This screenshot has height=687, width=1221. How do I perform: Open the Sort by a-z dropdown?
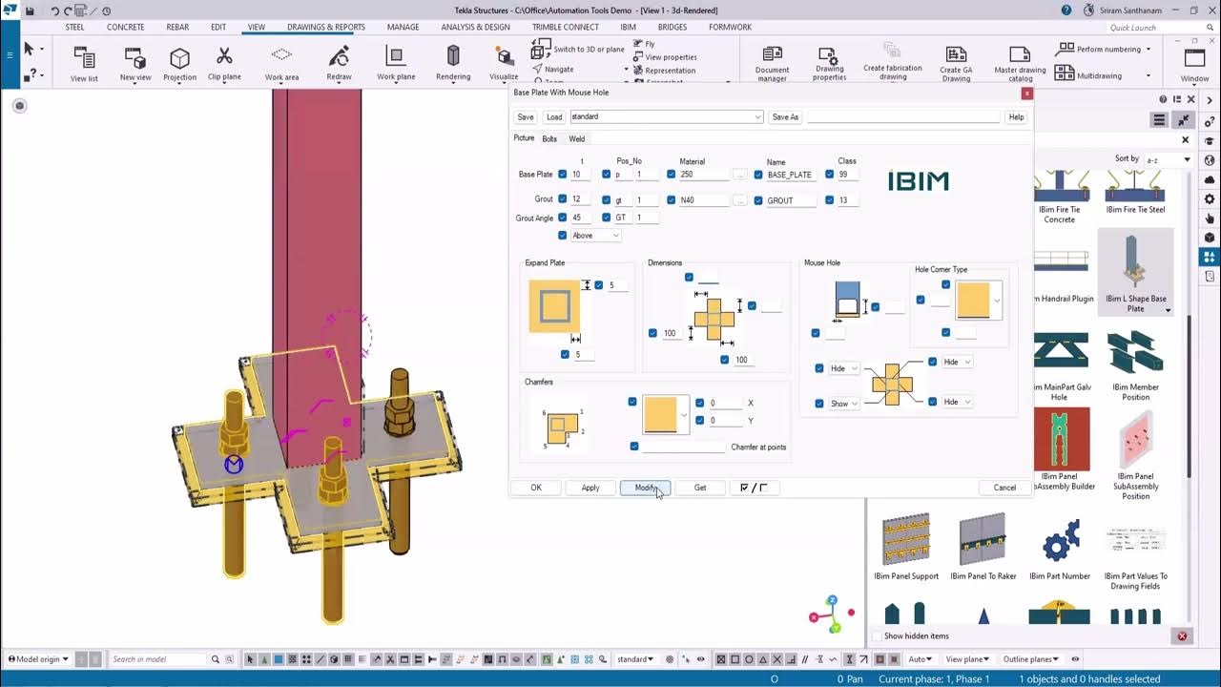click(1169, 159)
